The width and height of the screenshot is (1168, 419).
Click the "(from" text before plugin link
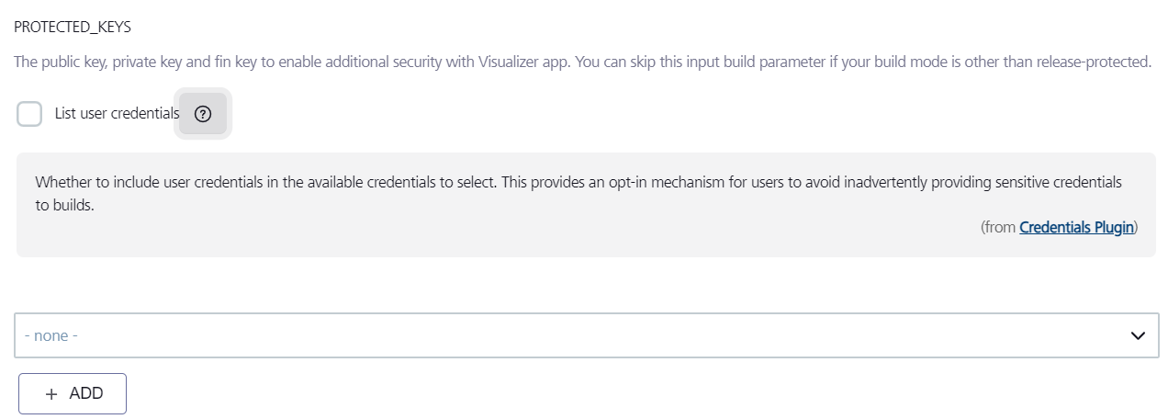click(x=998, y=227)
